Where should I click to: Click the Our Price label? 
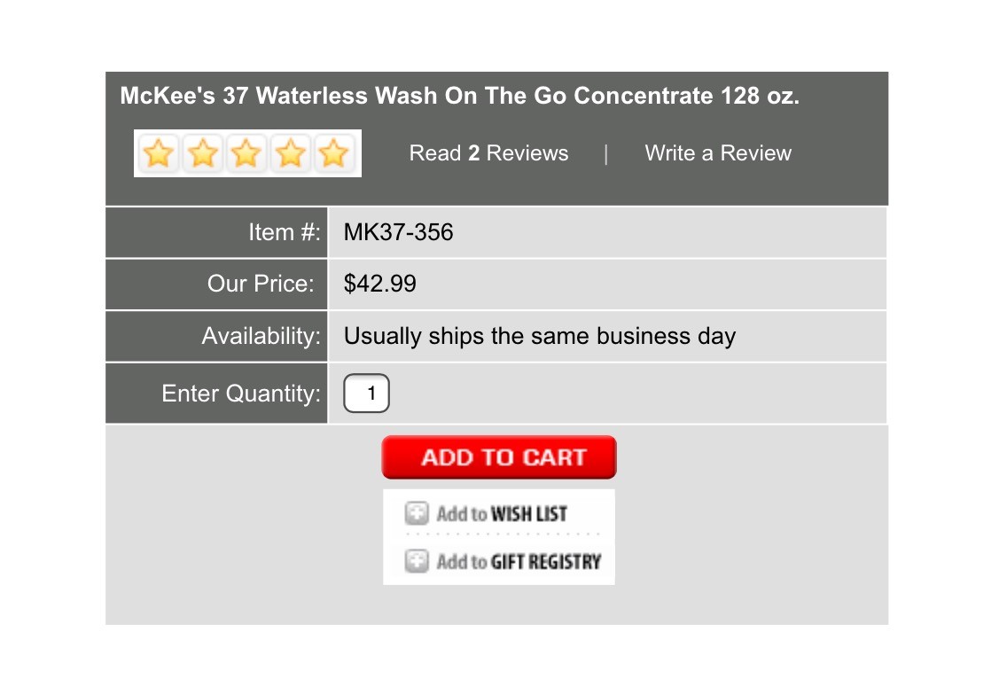261,284
